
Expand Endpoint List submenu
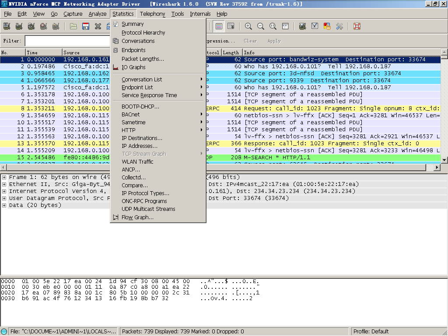click(158, 87)
